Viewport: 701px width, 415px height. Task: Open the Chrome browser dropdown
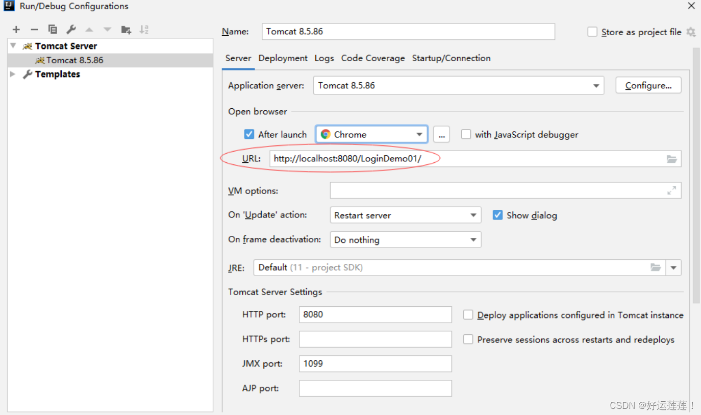[371, 134]
